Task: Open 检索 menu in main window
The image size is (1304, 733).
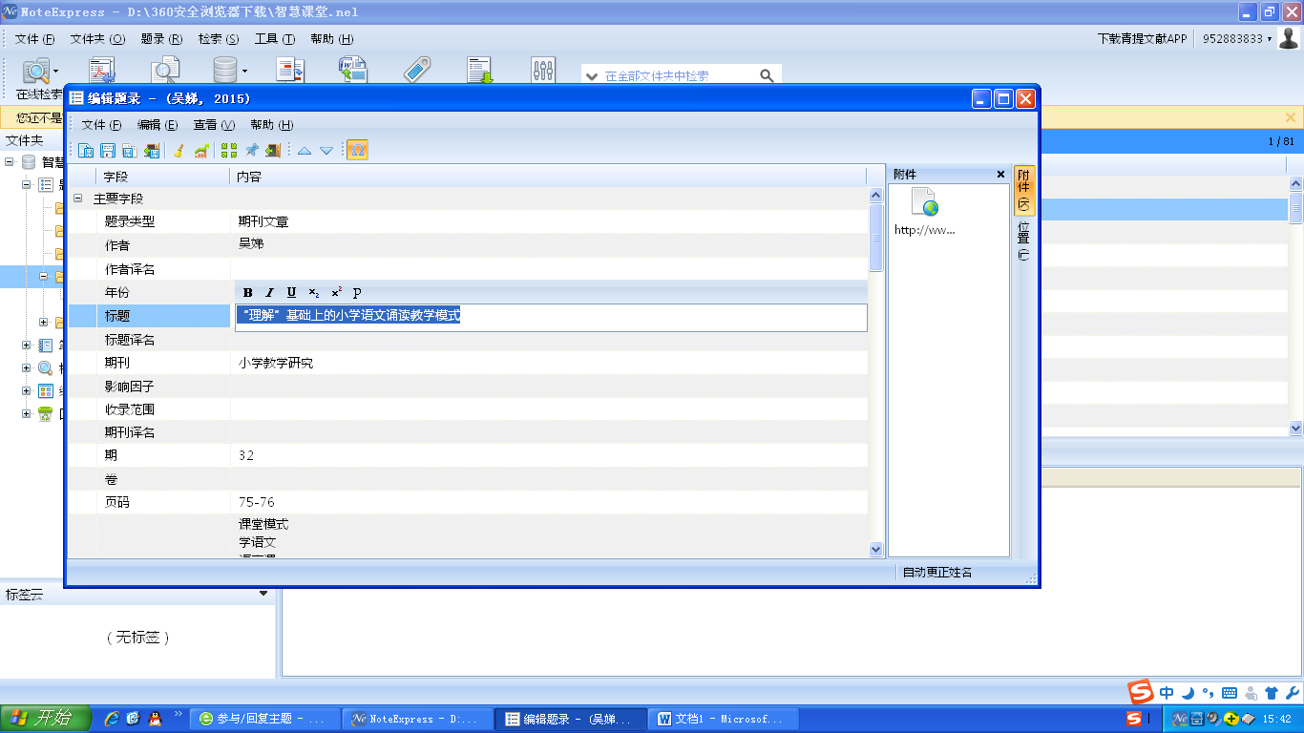Action: [219, 39]
